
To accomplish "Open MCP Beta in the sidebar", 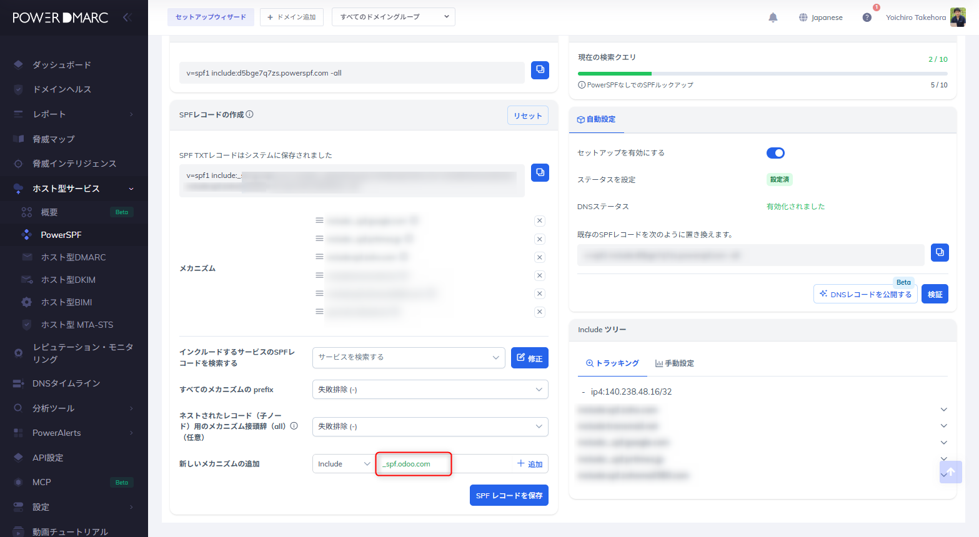I will click(74, 482).
